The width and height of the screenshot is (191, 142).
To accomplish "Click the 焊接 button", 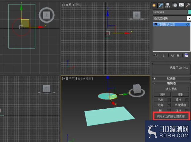I will (x=178, y=100).
